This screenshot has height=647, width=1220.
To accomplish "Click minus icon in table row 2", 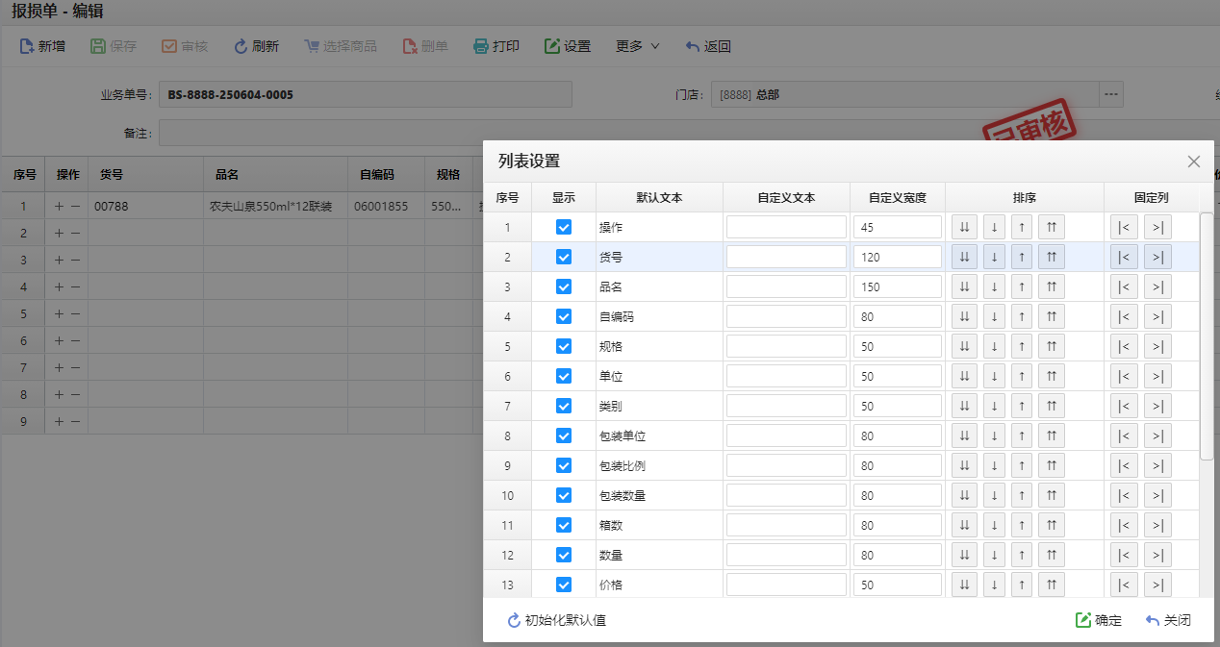I will point(75,233).
